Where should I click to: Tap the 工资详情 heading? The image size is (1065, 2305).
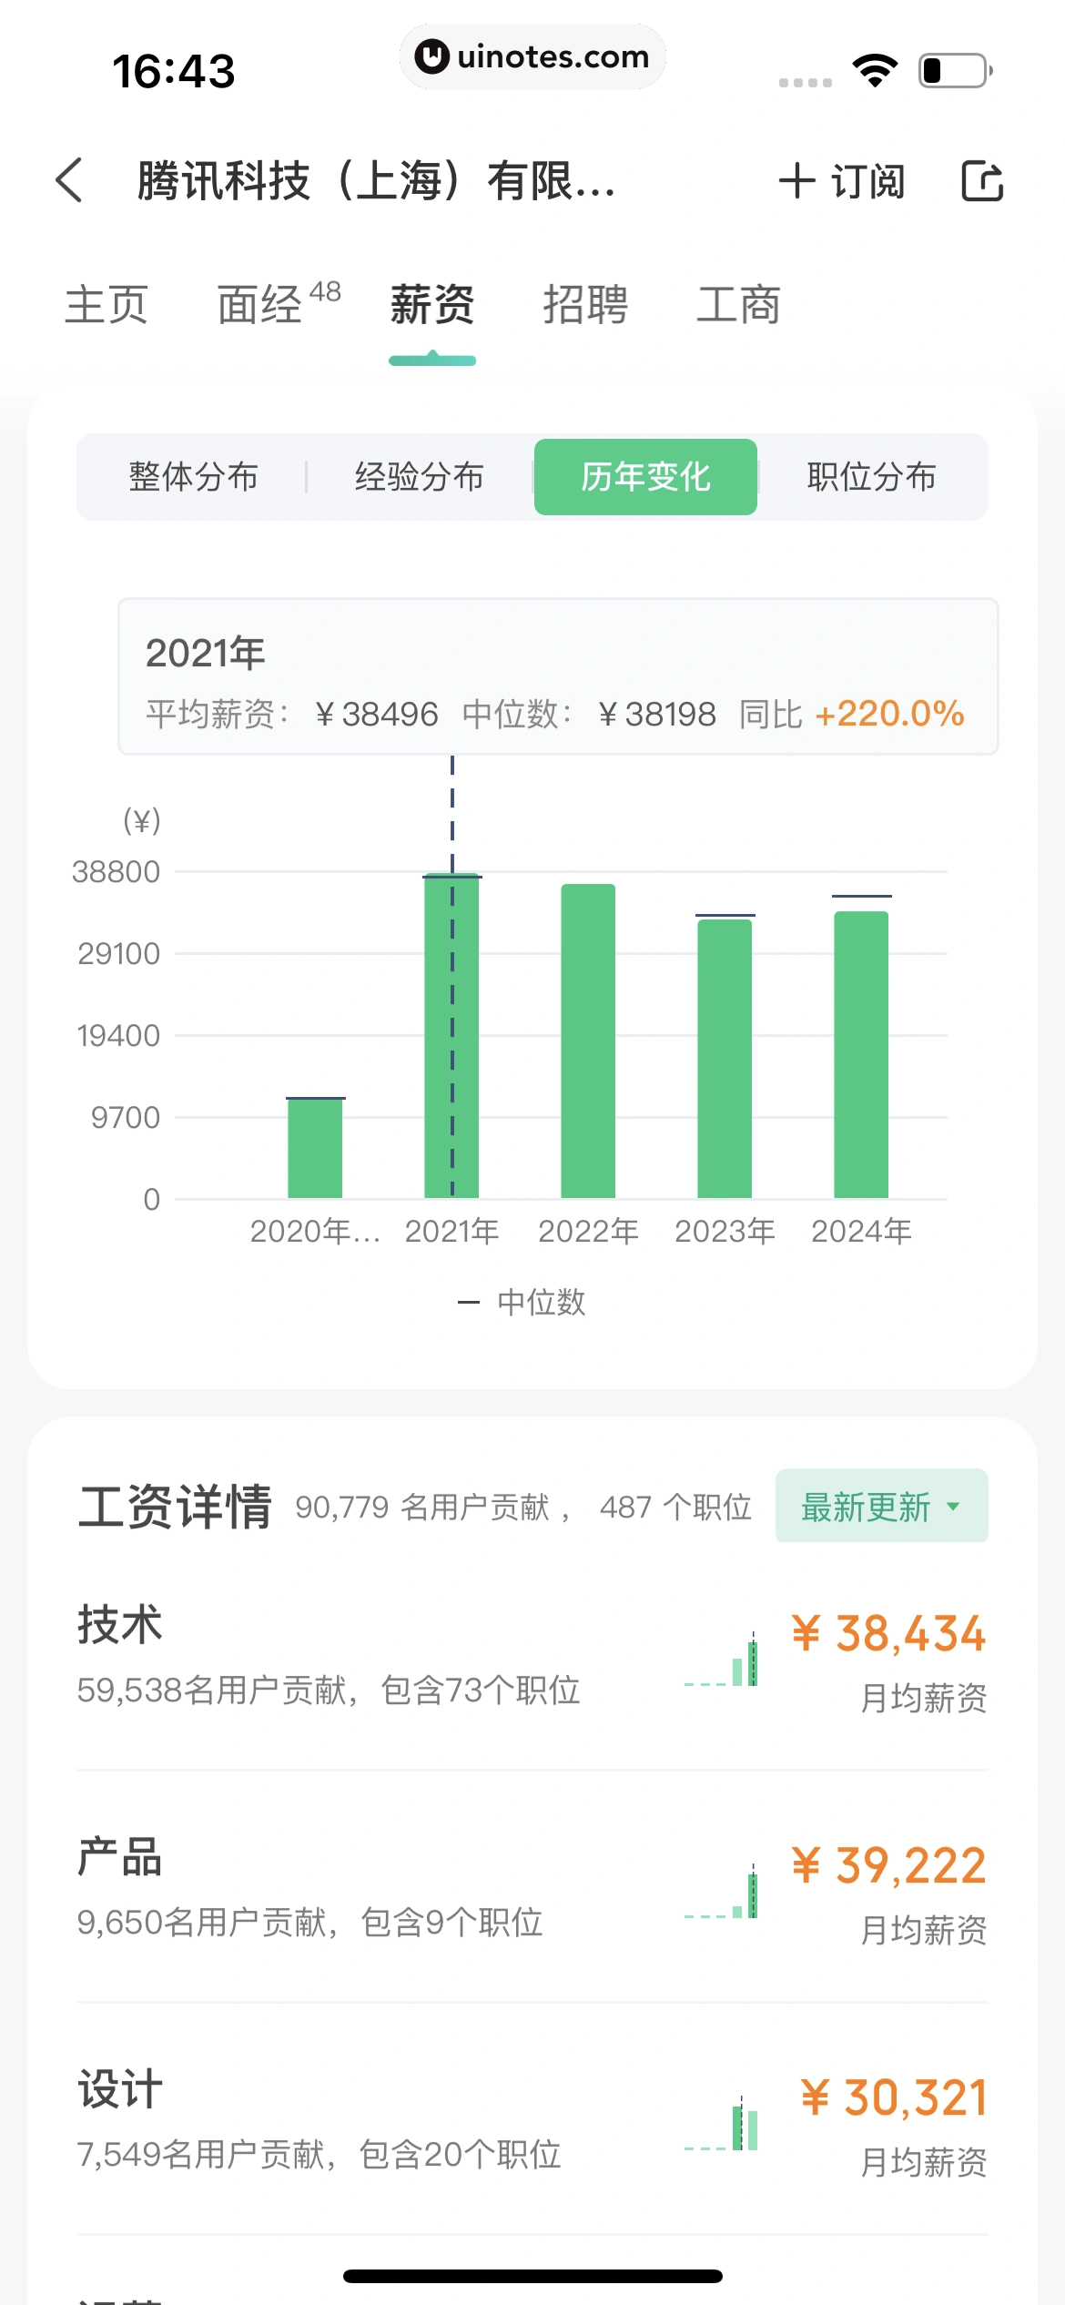[175, 1507]
